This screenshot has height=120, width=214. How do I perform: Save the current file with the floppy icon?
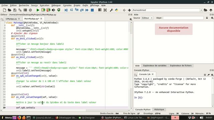[15, 10]
